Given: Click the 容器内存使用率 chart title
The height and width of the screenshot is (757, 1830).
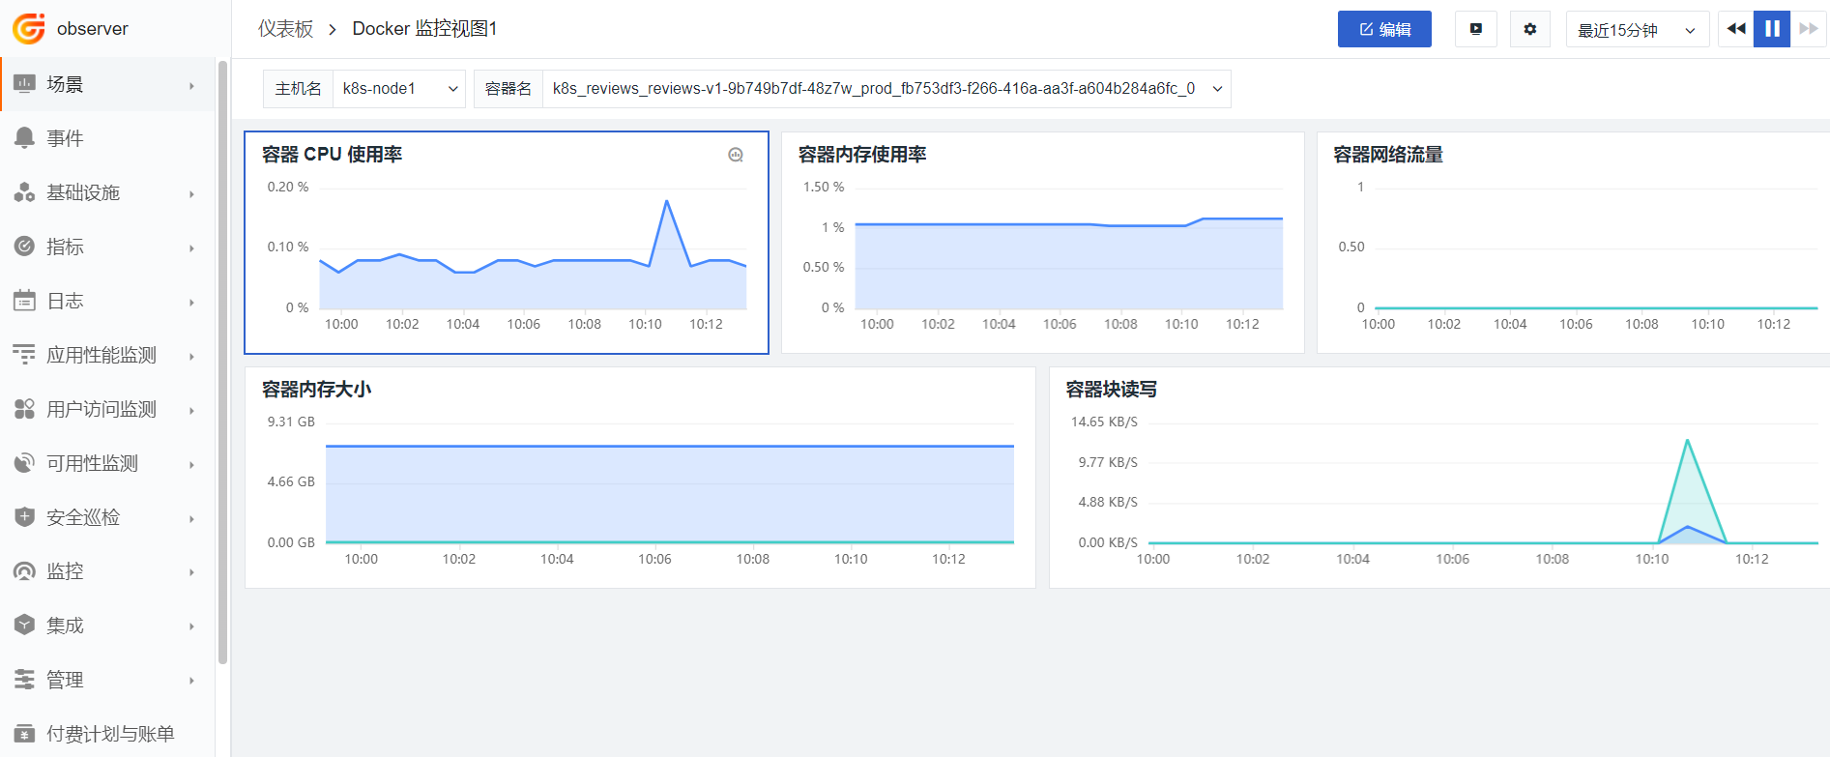Looking at the screenshot, I should pyautogui.click(x=862, y=155).
